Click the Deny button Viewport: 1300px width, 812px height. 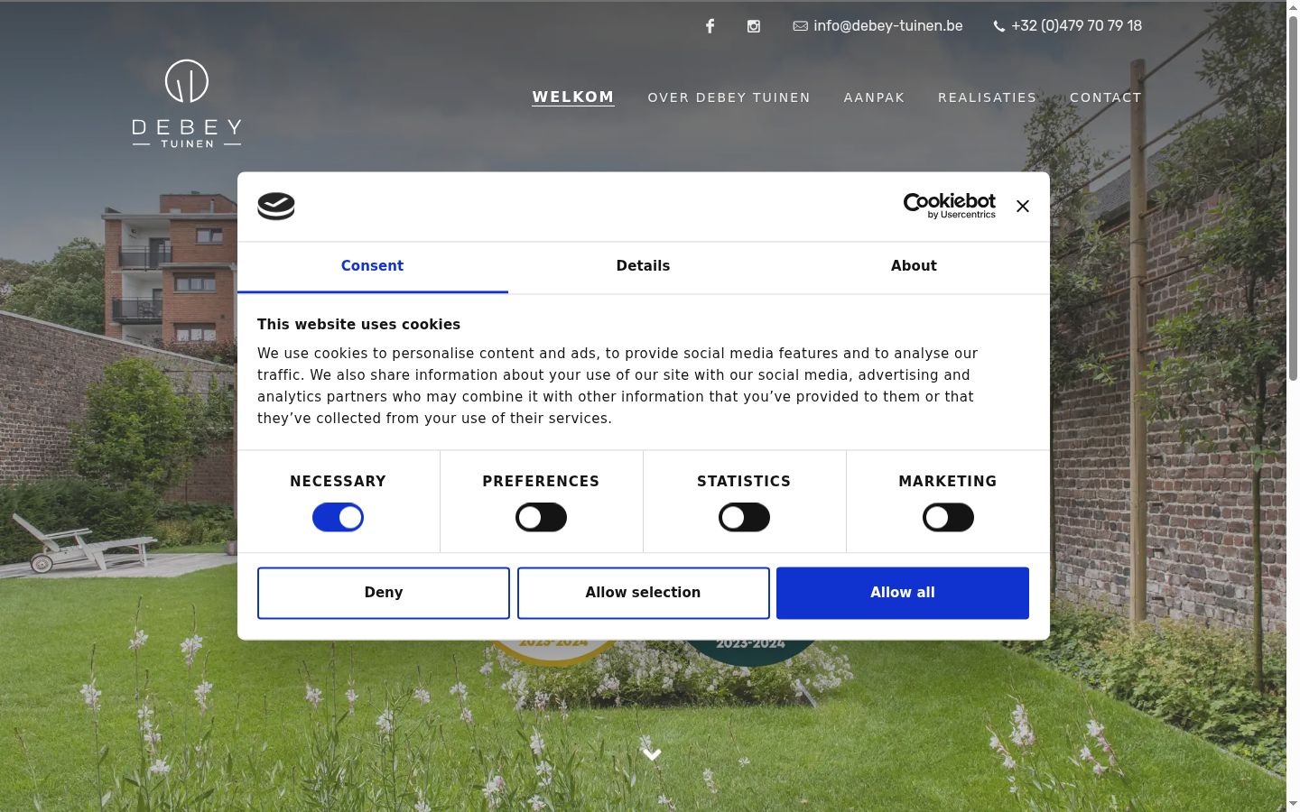click(384, 593)
